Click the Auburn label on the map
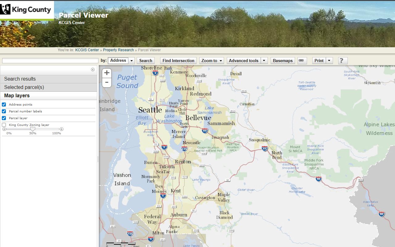395x247 pixels. (179, 215)
